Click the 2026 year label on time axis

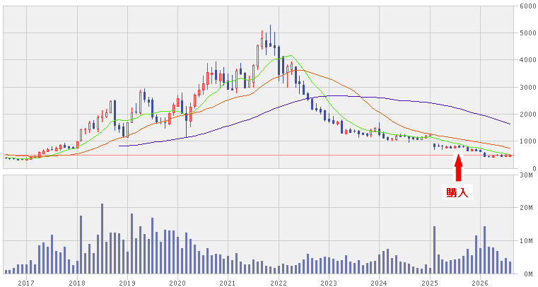point(480,283)
